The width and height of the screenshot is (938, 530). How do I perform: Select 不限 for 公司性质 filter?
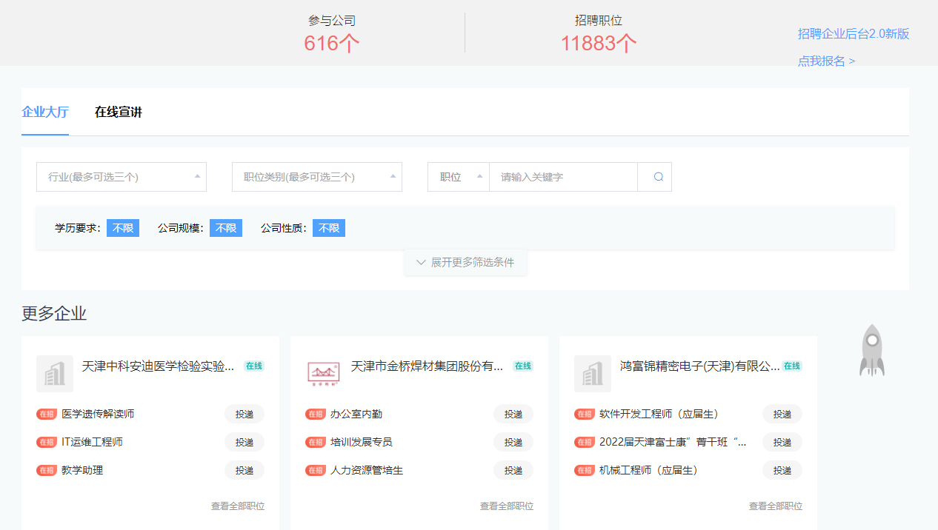(329, 228)
